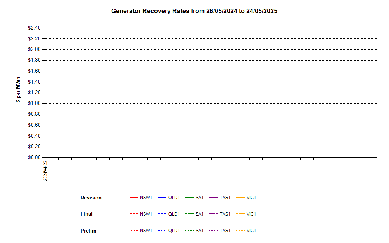This screenshot has height=243, width=389.
Task: Click the '$ per MWh' y-axis title
Action: tap(18, 90)
